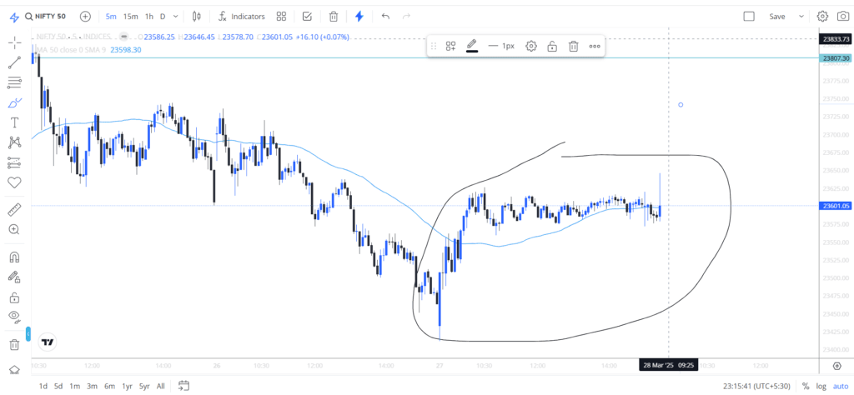Collapse legend with the minus button
This screenshot has width=854, height=395.
pyautogui.click(x=124, y=37)
